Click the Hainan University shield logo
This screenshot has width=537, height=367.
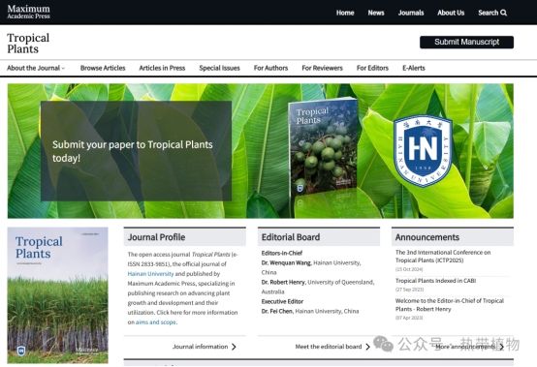coord(423,150)
